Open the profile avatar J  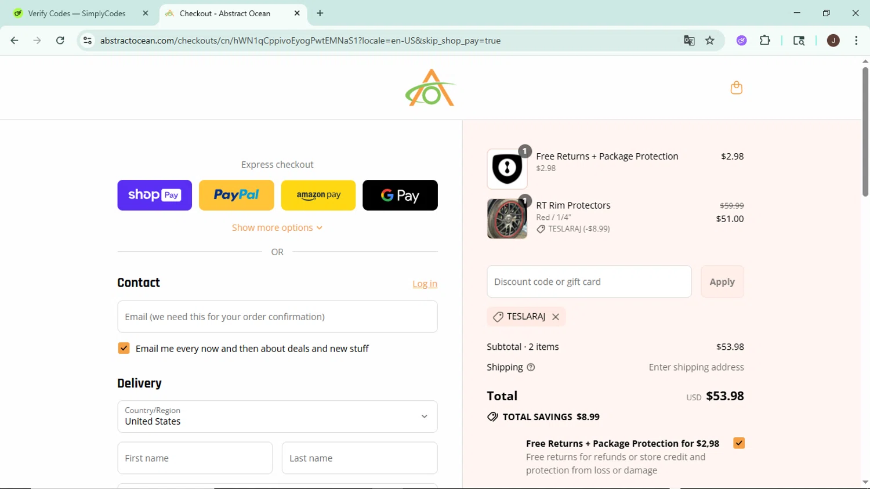[x=833, y=41]
